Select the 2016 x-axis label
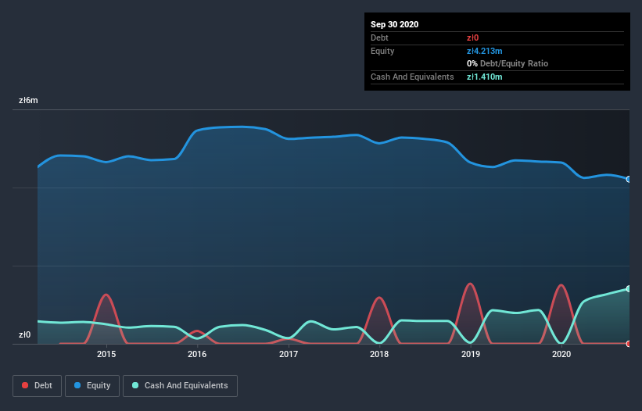The image size is (642, 411). coord(197,354)
